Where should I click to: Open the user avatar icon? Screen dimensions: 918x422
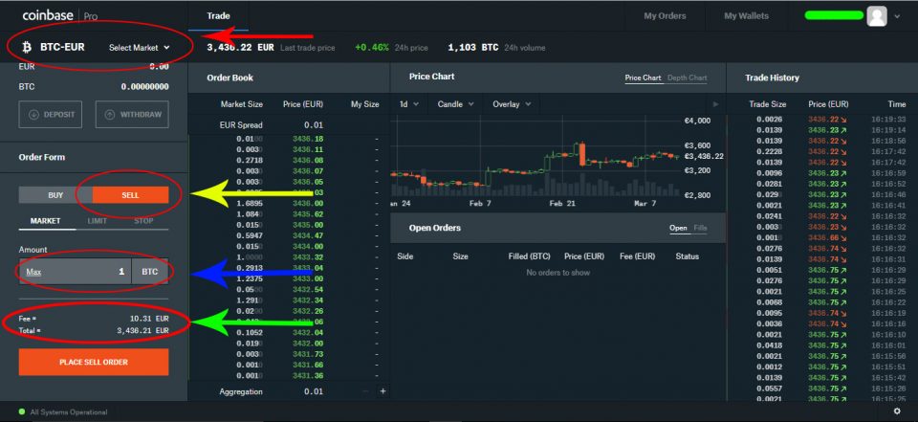coord(877,16)
